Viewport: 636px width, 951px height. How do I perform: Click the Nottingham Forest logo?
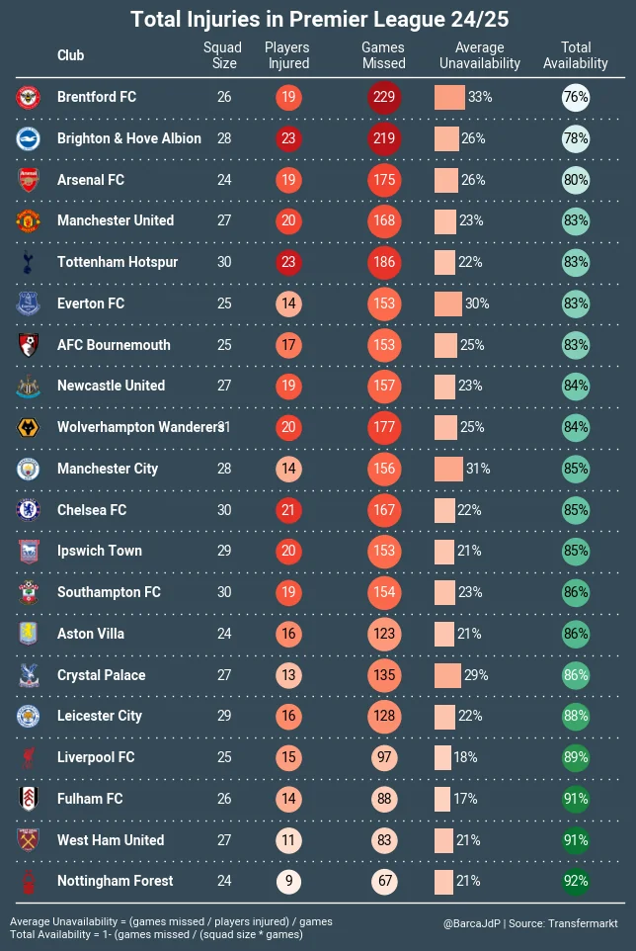pyautogui.click(x=28, y=881)
